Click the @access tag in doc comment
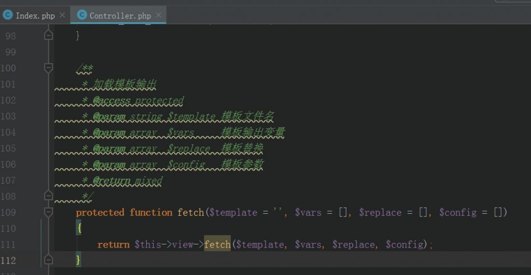Viewport: 531px width, 275px height. point(111,101)
